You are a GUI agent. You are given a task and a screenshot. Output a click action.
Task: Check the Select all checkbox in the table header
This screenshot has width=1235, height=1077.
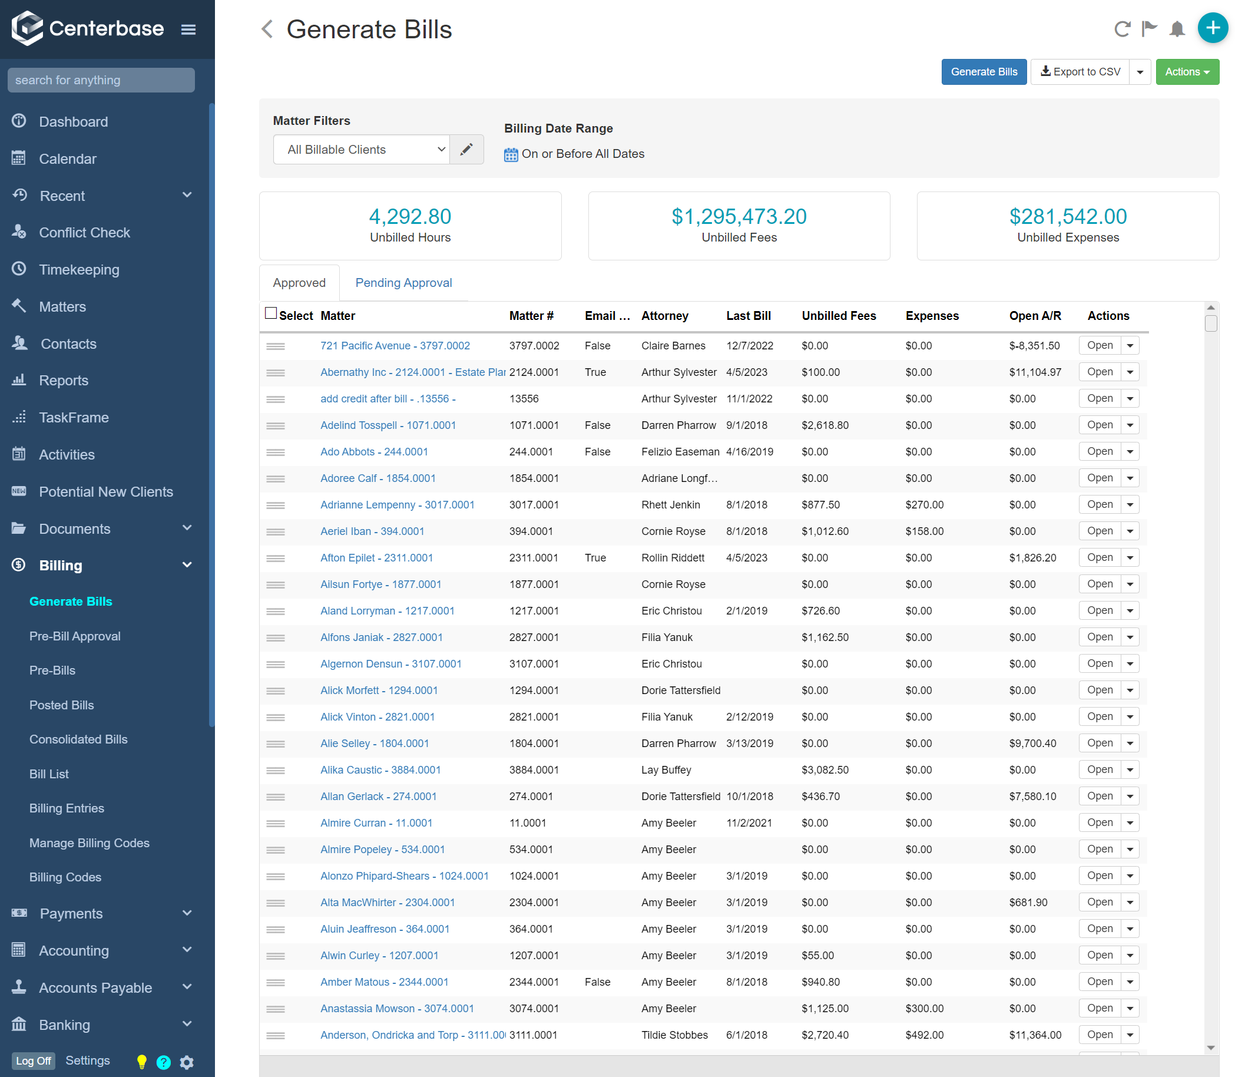pos(271,312)
